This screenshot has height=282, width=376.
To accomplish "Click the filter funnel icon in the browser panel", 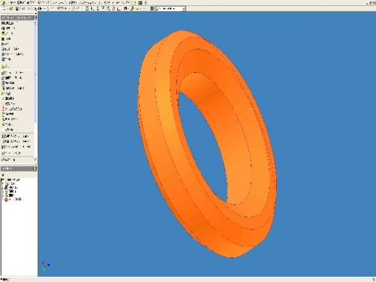I will [x=3, y=174].
